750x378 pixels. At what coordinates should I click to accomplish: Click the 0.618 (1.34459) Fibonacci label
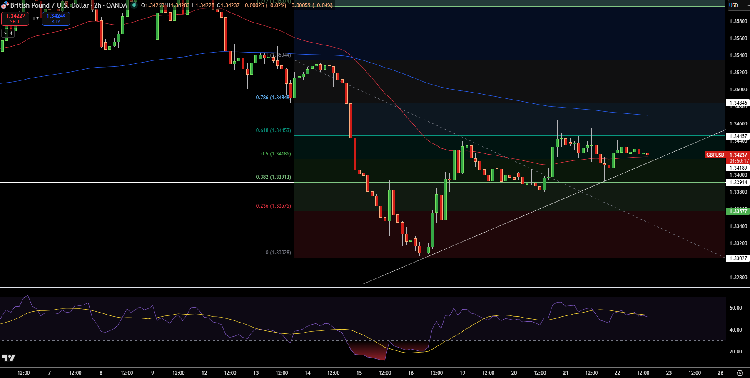(273, 130)
